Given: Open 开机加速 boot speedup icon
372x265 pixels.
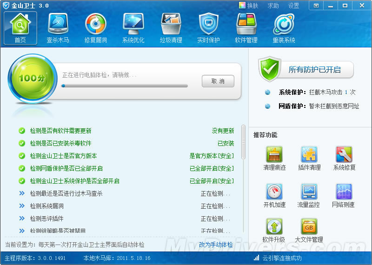Looking at the screenshot, I should click(274, 192).
